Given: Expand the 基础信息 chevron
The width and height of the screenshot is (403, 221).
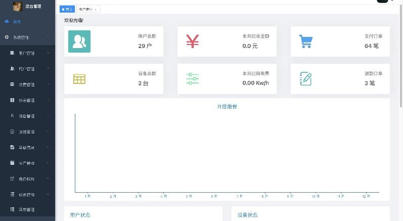Looking at the screenshot, I should (48, 147).
